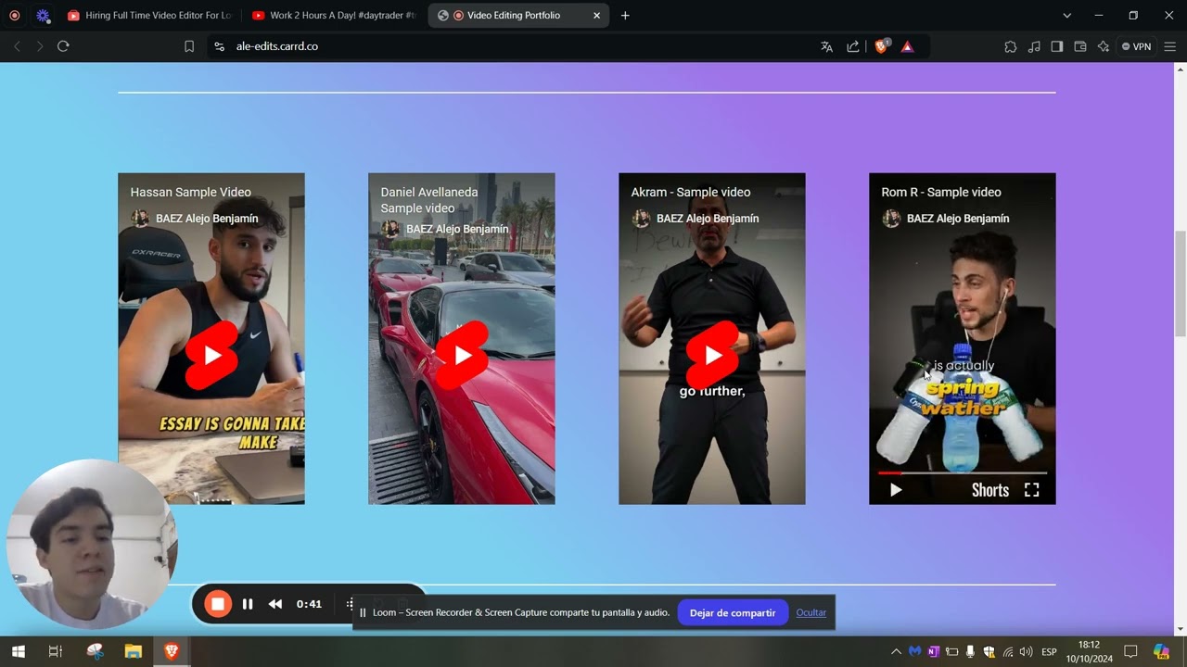This screenshot has width=1187, height=667.
Task: Play the Daniel Avellaneda sample video
Action: click(x=462, y=355)
